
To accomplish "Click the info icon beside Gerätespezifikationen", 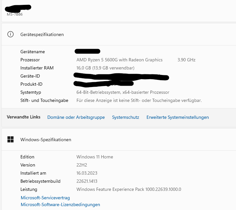I will pos(10,34).
